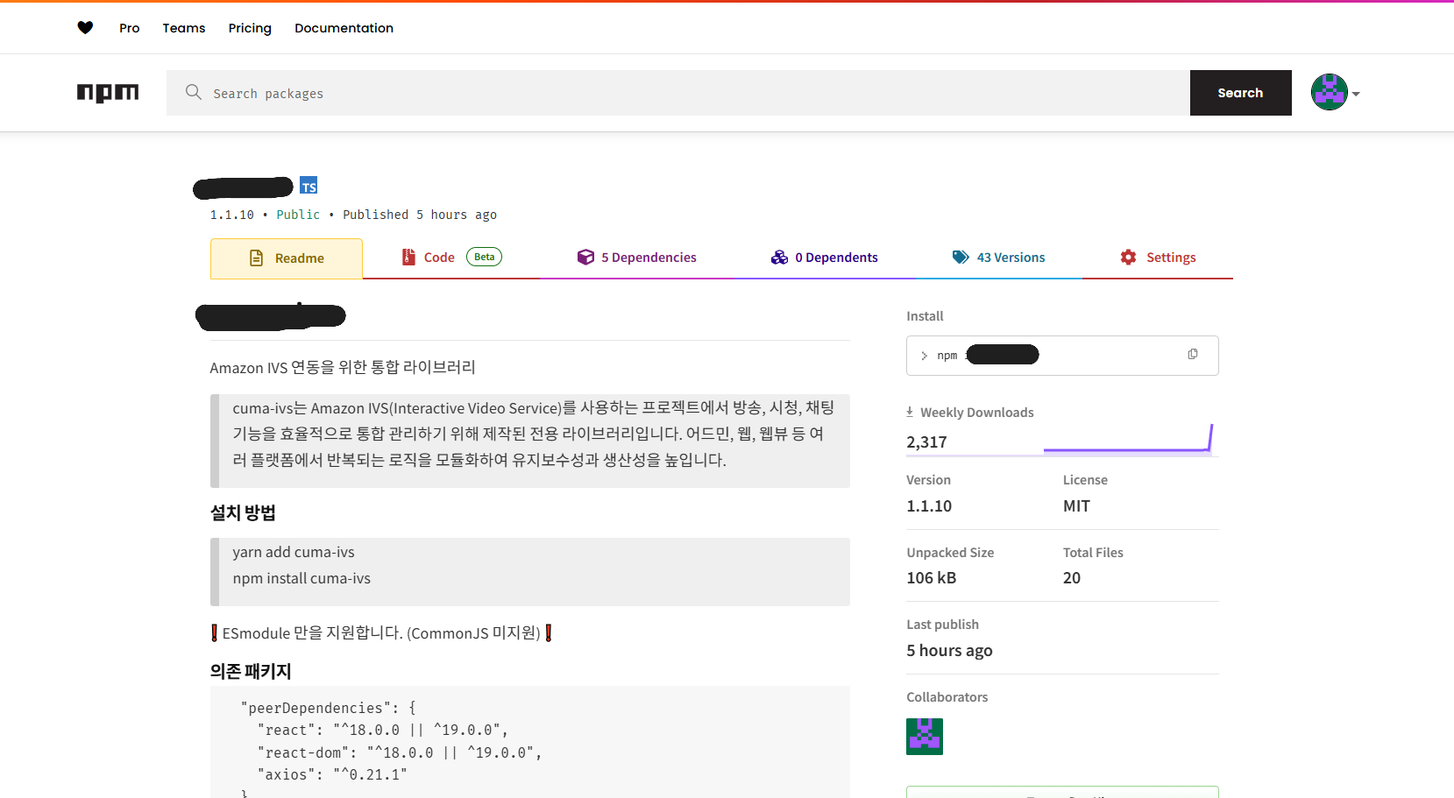Click the 'Weekly Downloads' label
The image size is (1454, 798).
[976, 413]
